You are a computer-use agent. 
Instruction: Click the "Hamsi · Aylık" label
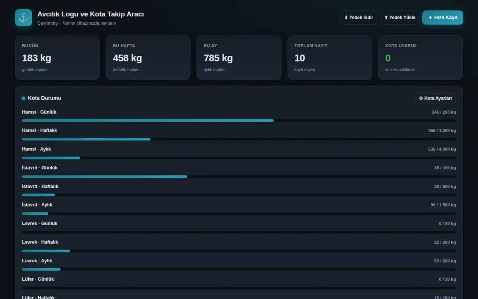click(37, 149)
